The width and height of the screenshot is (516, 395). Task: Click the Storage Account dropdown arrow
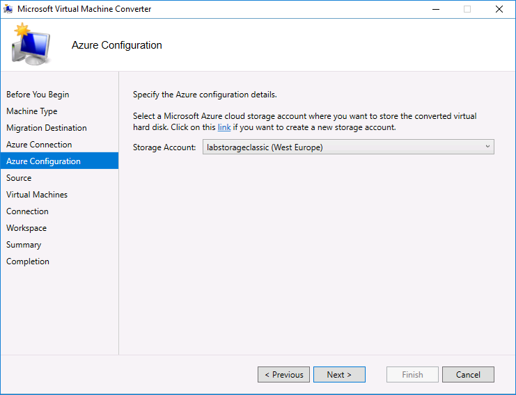(x=487, y=147)
